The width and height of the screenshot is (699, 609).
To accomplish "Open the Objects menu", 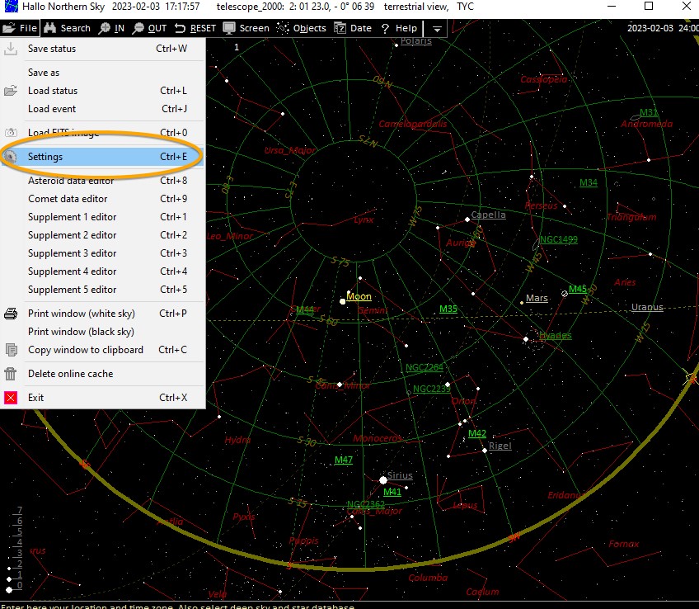I will click(x=302, y=28).
